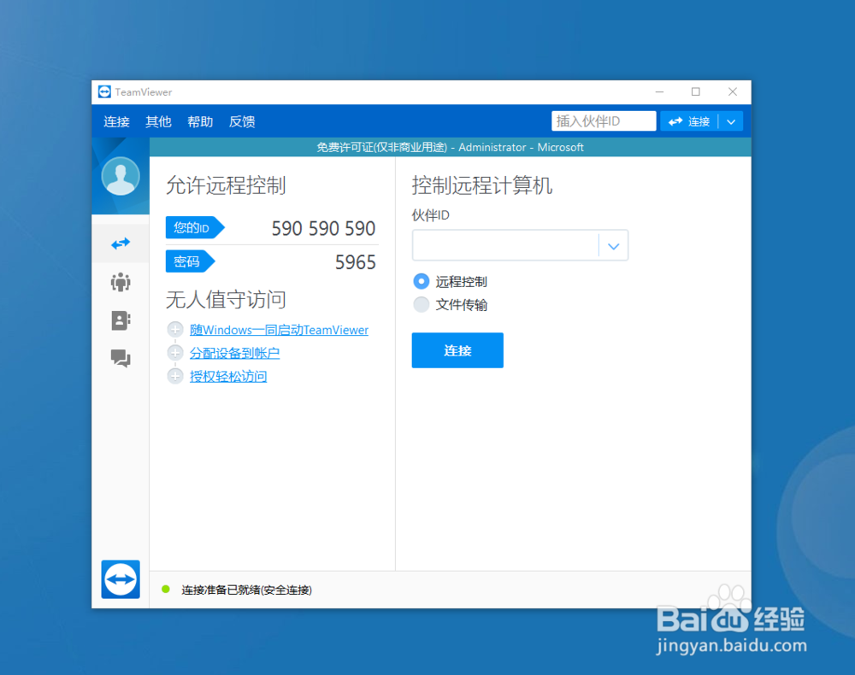Open the 授权轻松访问 link
The height and width of the screenshot is (675, 855).
(x=228, y=376)
